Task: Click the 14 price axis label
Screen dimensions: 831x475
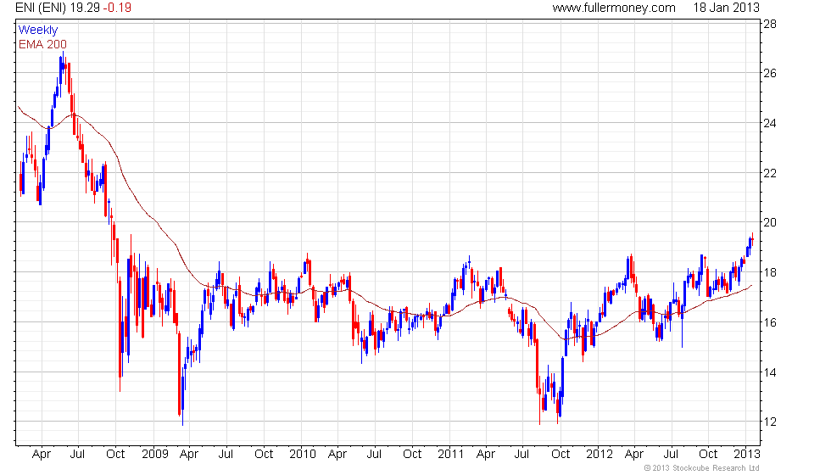Action: click(x=770, y=372)
